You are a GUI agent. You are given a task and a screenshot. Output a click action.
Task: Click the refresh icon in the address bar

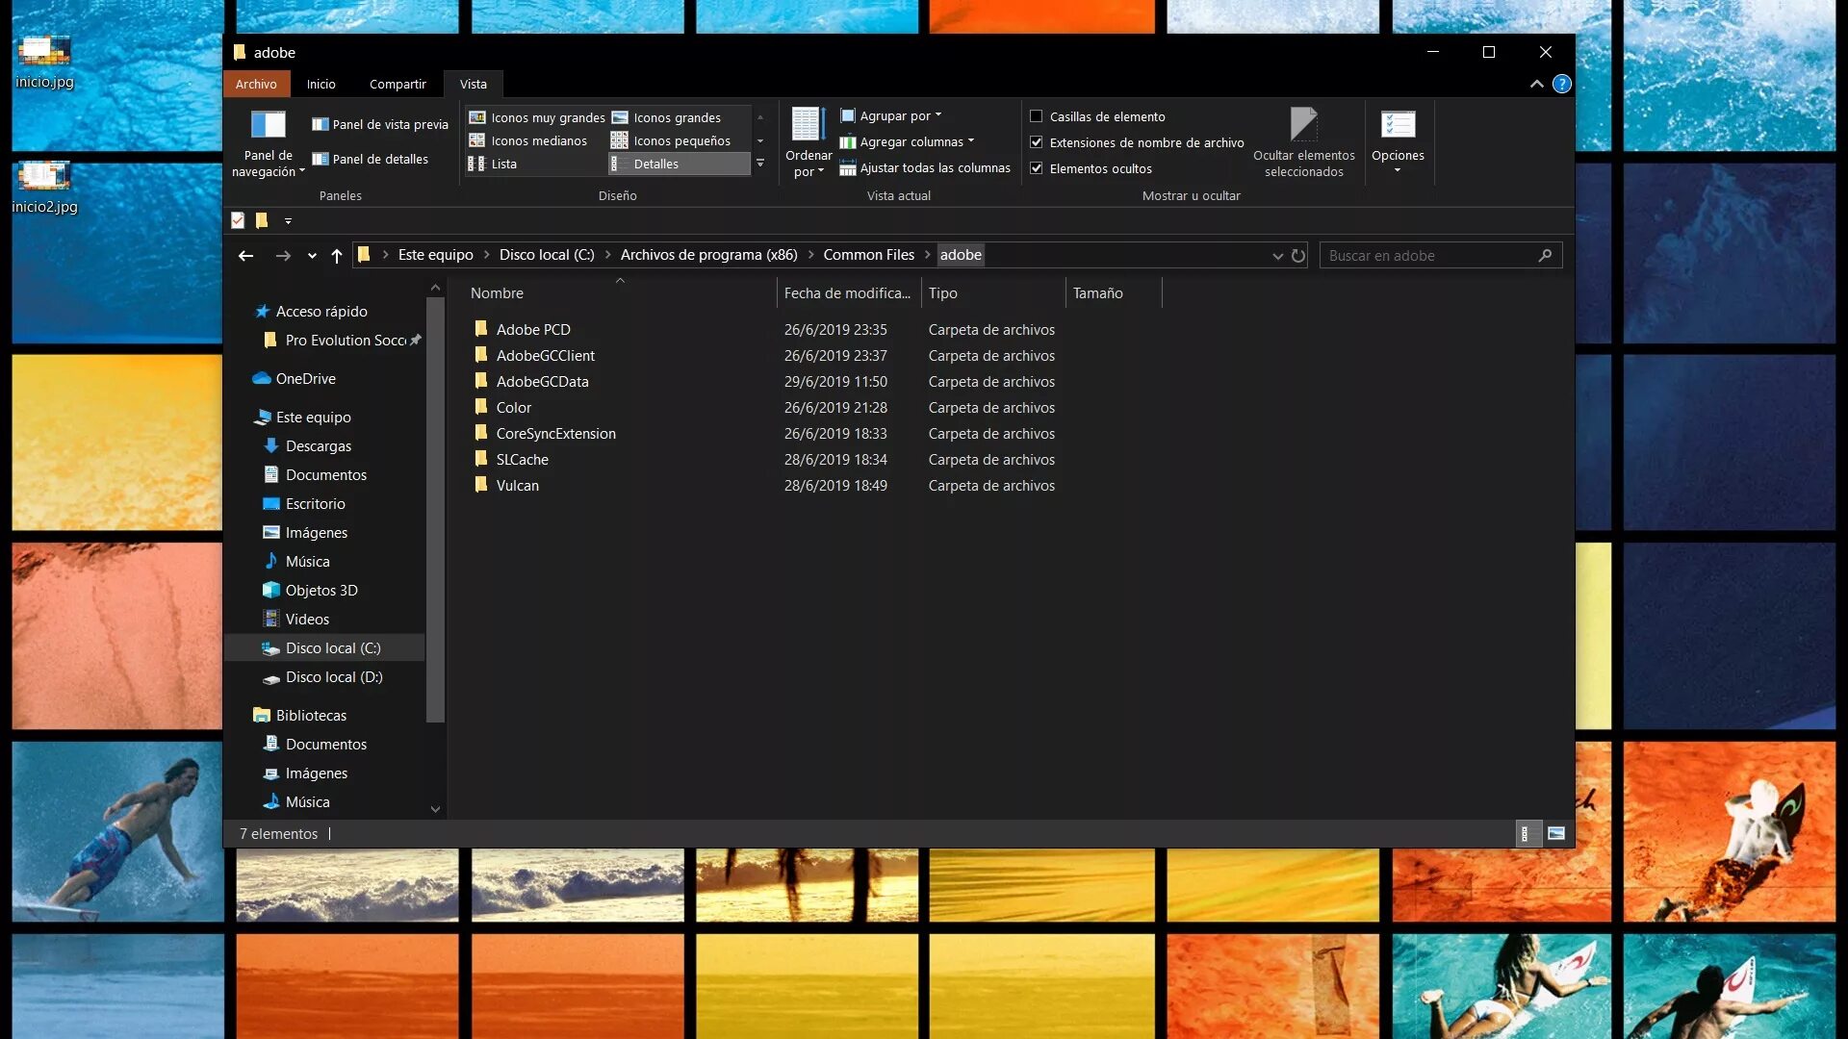1298,256
